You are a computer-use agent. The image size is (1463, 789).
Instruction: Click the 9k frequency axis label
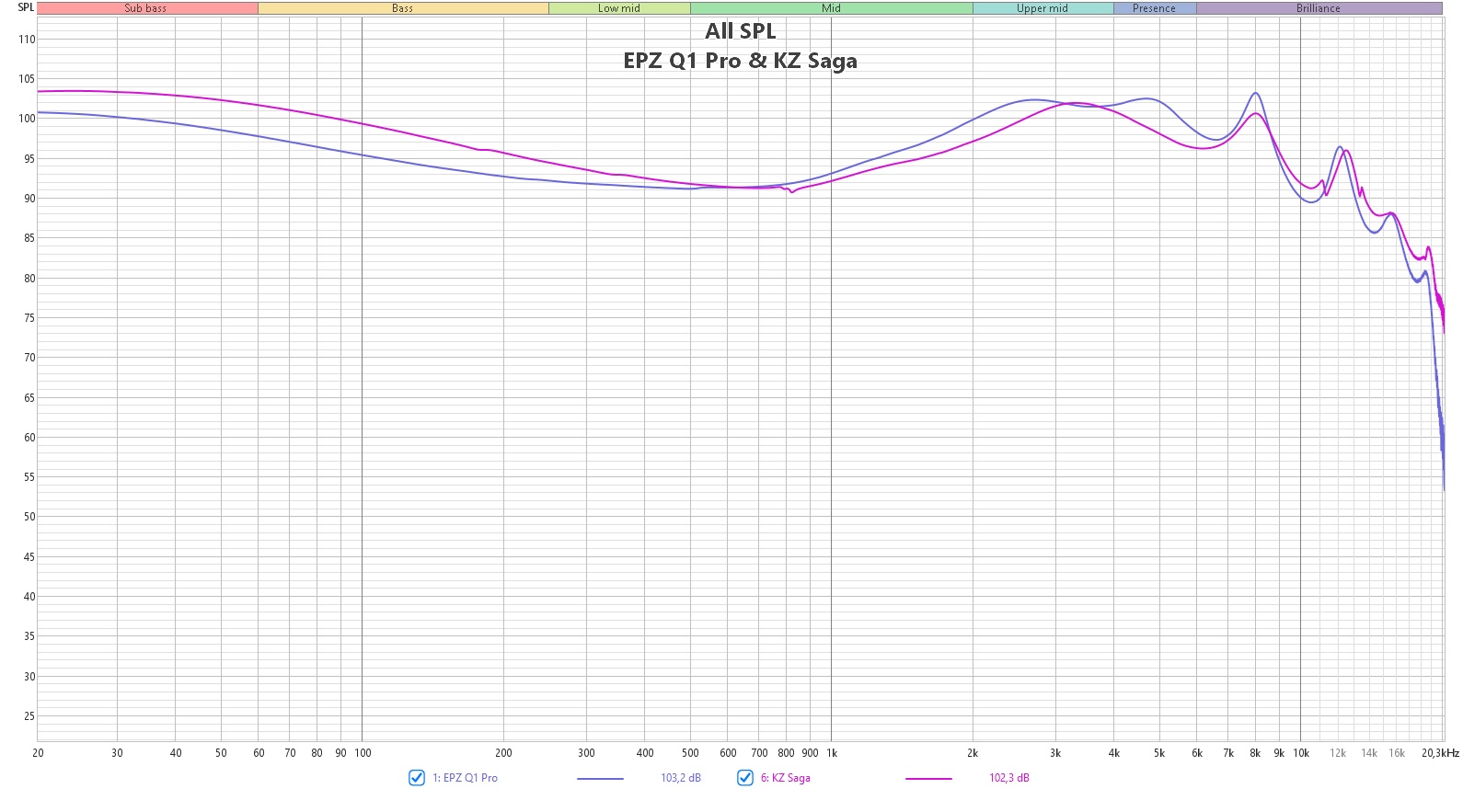(x=1279, y=753)
